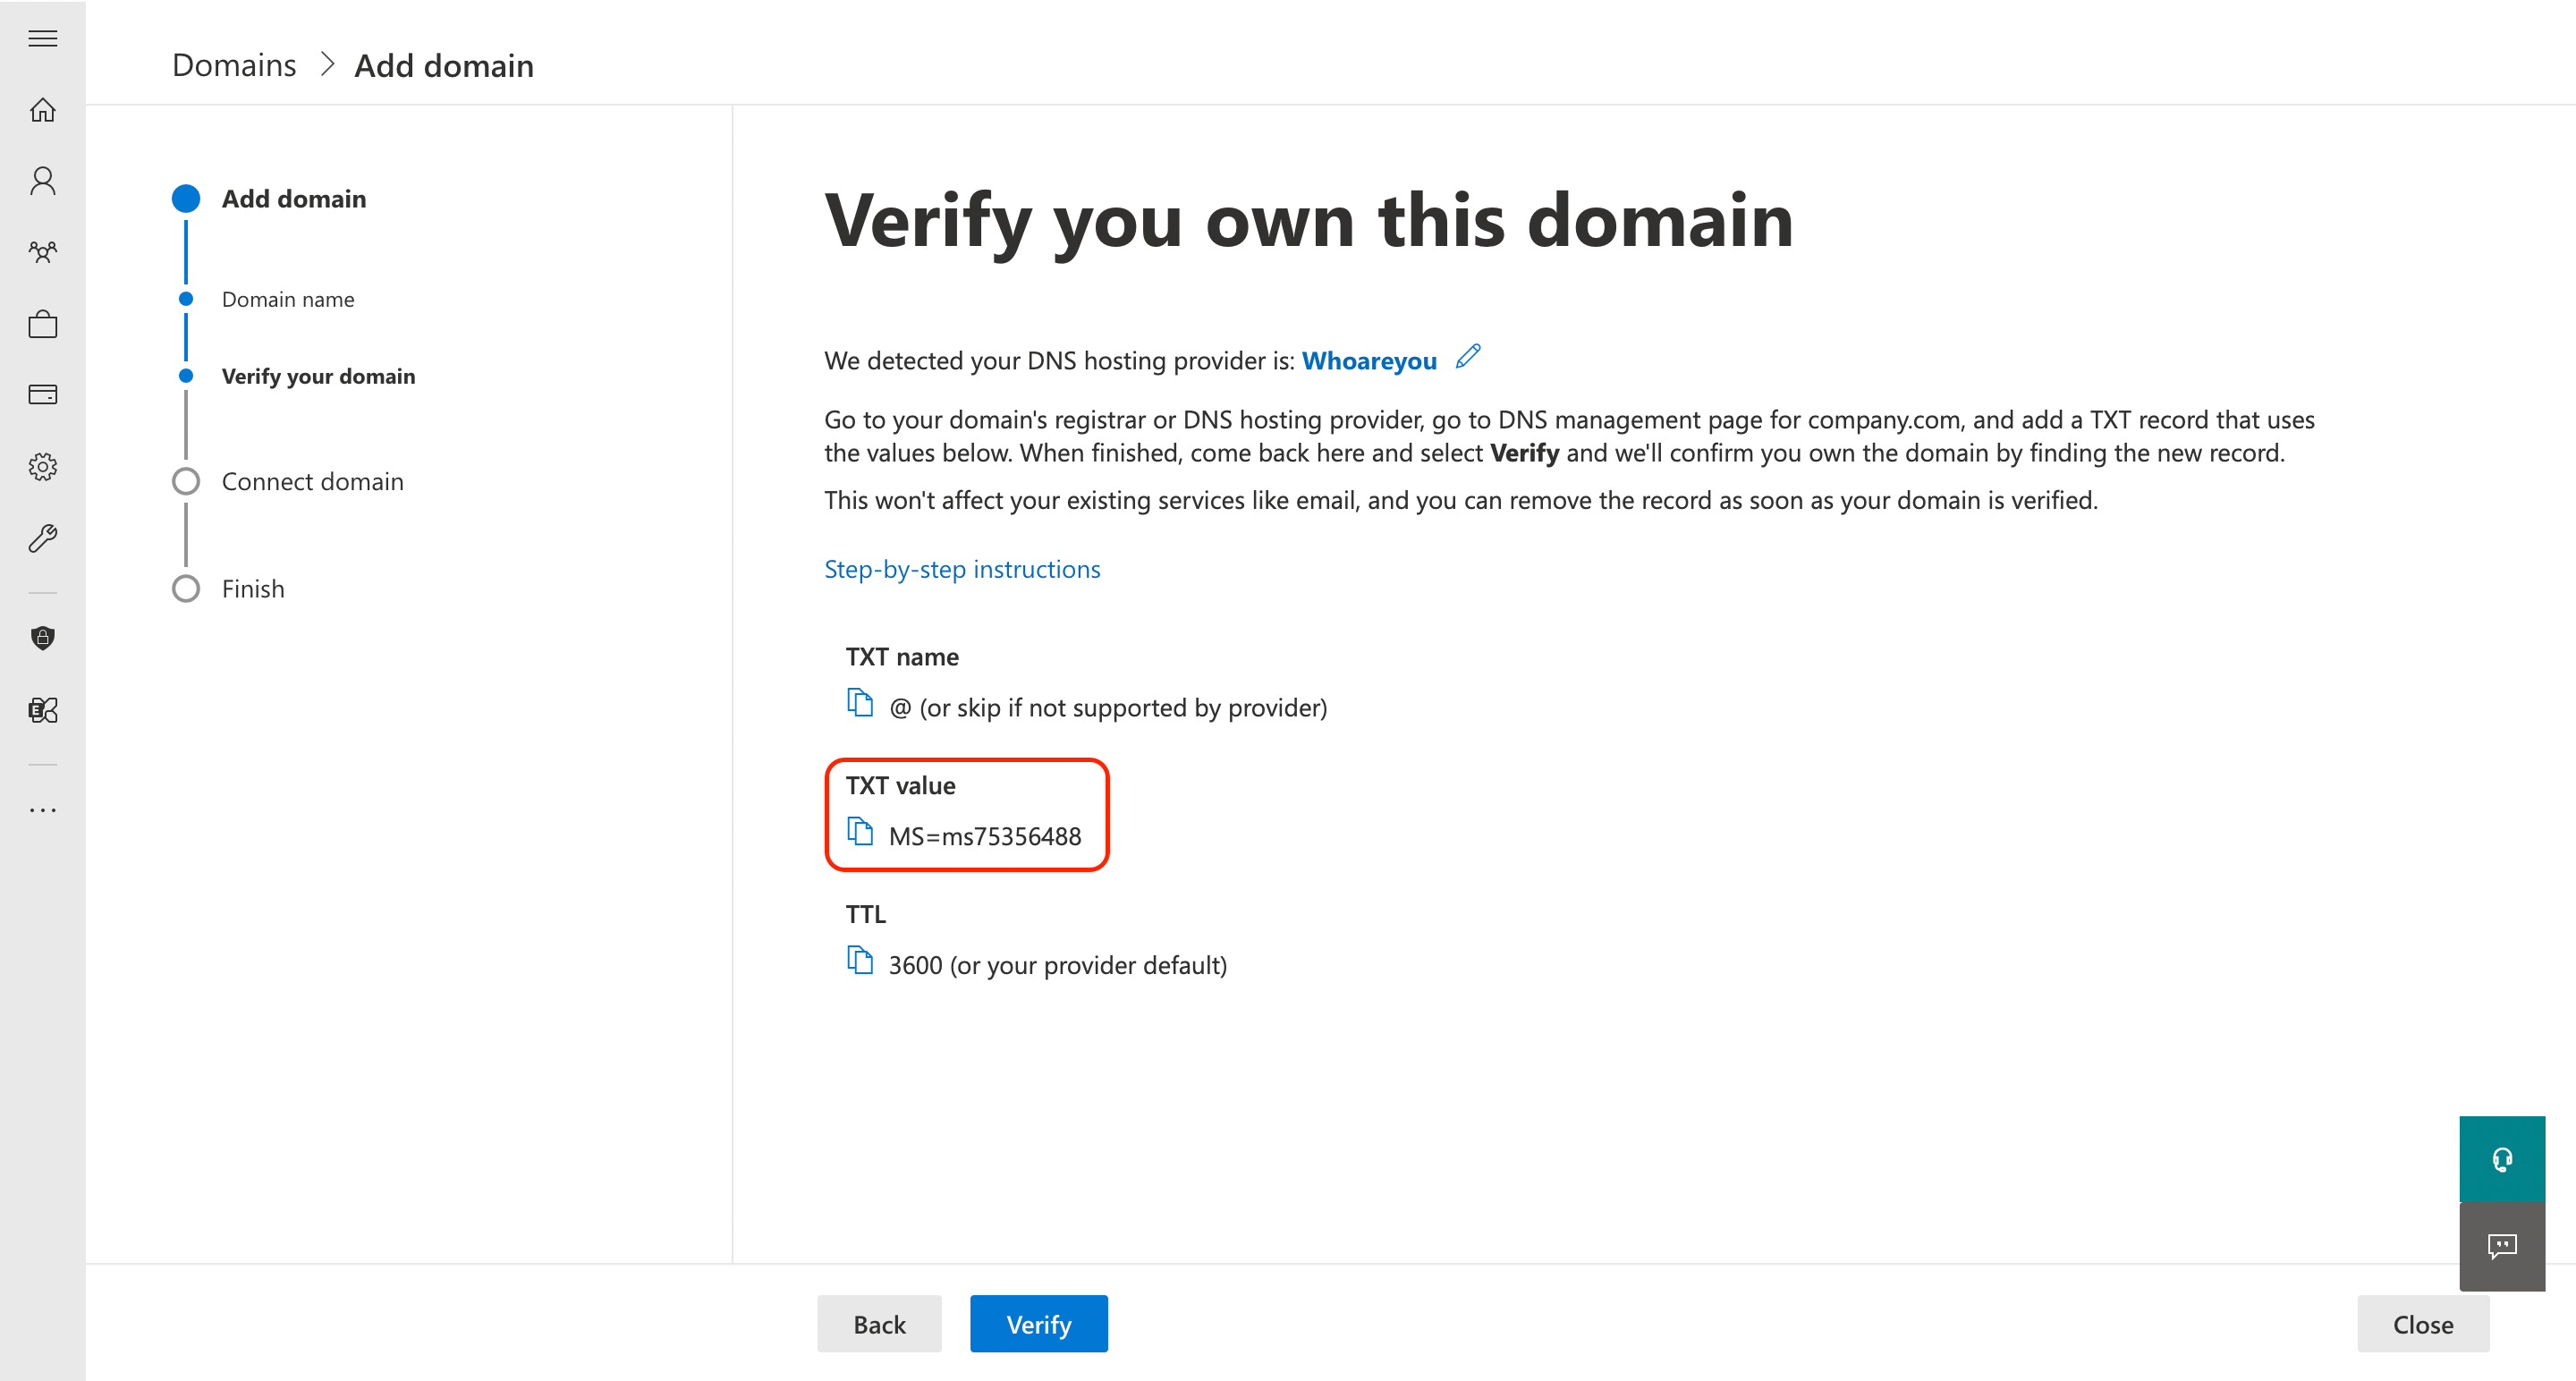Image resolution: width=2576 pixels, height=1381 pixels.
Task: Open Settings gear in sidebar
Action: pyautogui.click(x=42, y=466)
